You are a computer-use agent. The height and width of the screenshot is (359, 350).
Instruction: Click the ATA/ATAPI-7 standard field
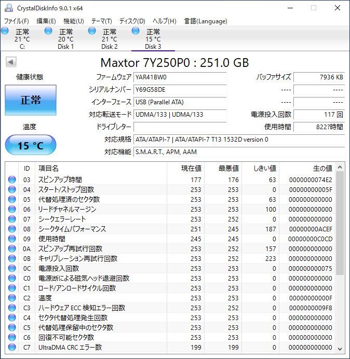(239, 139)
